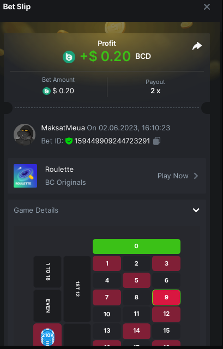The height and width of the screenshot is (349, 223).
Task: Open MaksatMeua's avatar image
Action: pyautogui.click(x=25, y=135)
